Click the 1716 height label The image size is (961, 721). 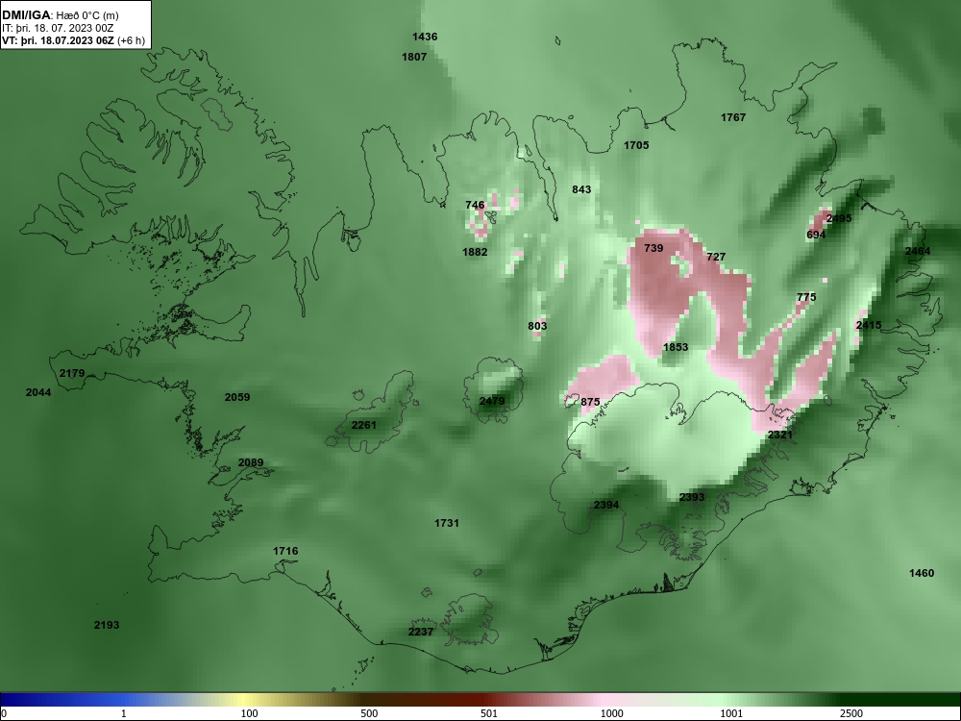[x=285, y=551]
